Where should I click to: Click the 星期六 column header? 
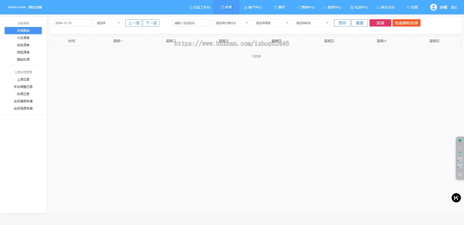pyautogui.click(x=382, y=41)
